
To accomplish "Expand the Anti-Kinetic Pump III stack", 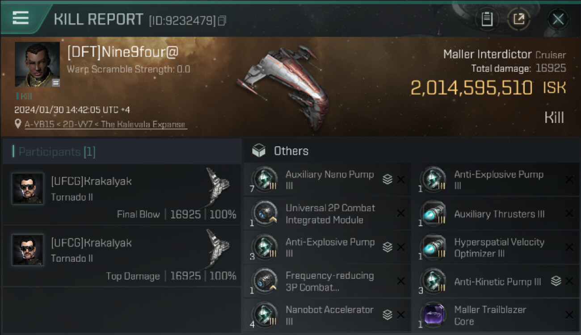I will coord(556,281).
